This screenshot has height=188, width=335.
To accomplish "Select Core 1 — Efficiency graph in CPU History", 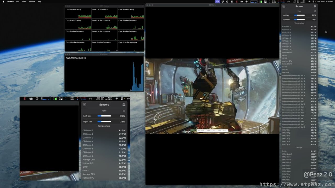I will click(78, 13).
